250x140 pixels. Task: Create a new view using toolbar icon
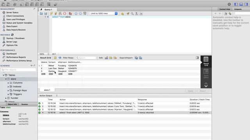(32, 4)
